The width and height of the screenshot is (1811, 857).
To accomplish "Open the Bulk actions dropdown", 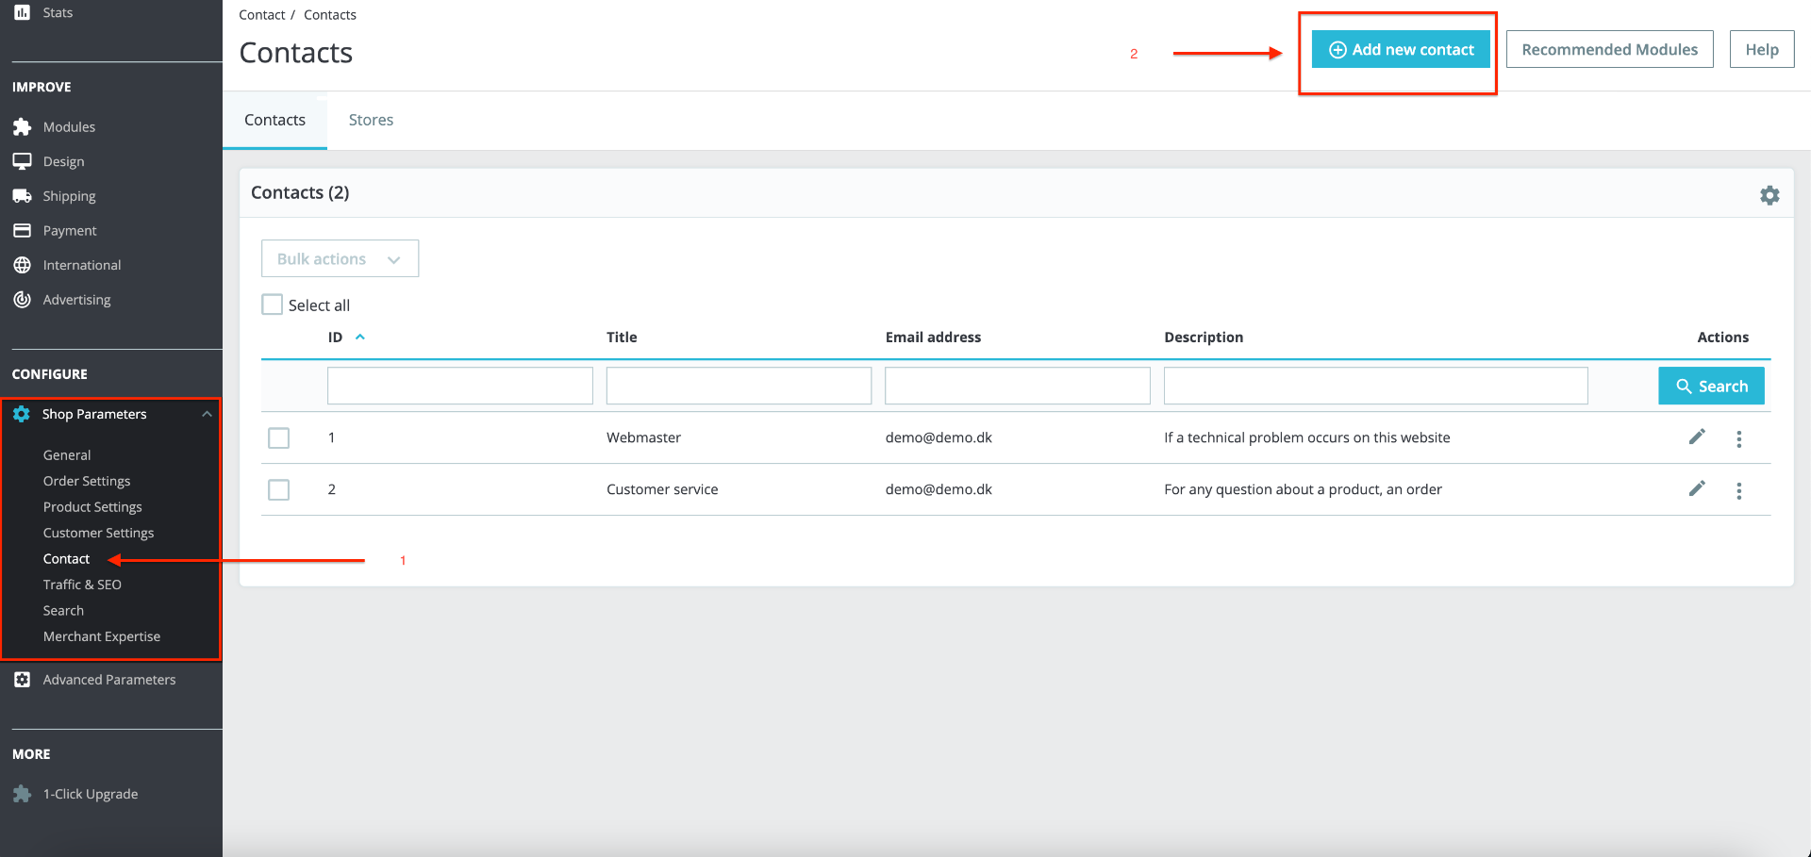I will (340, 258).
